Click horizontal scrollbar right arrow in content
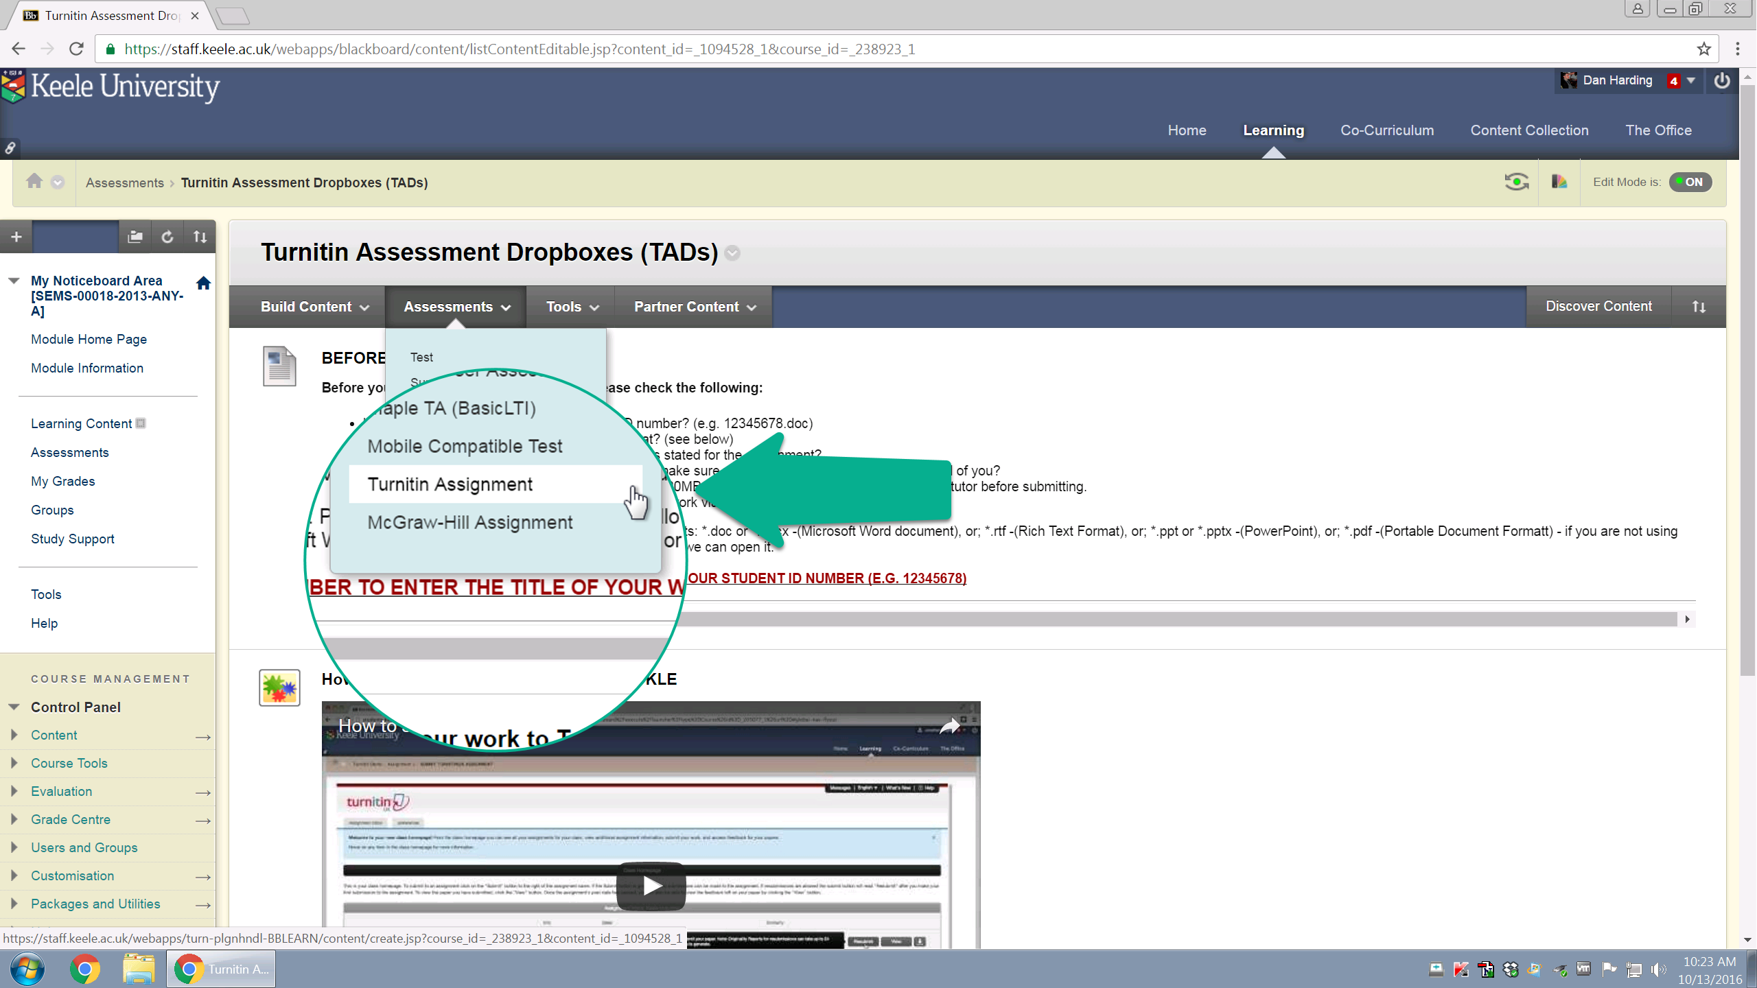The width and height of the screenshot is (1757, 988). (x=1687, y=620)
